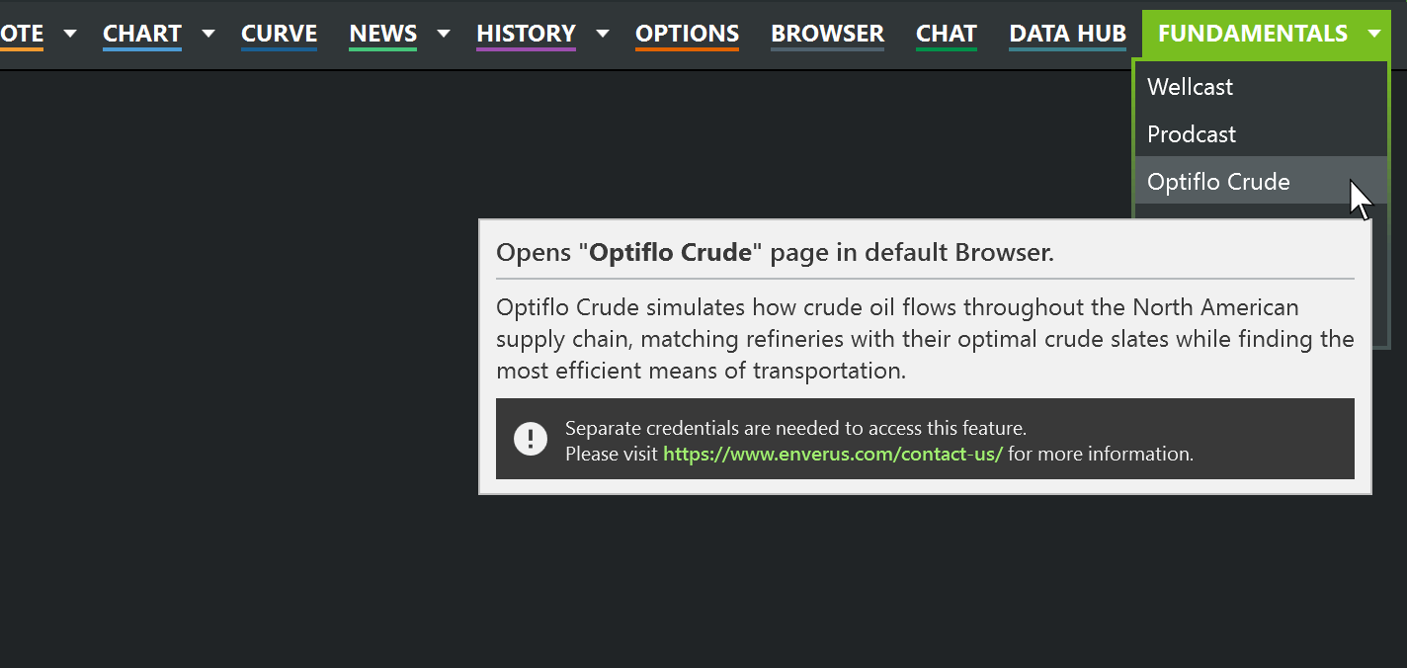This screenshot has width=1407, height=668.
Task: Open the OPTIONS tab
Action: (x=687, y=34)
